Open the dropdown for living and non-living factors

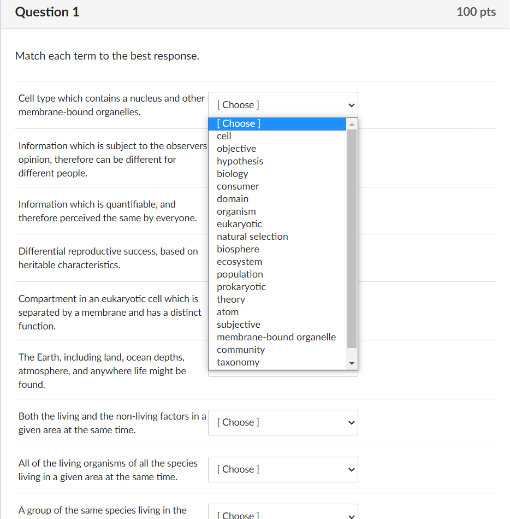[282, 422]
